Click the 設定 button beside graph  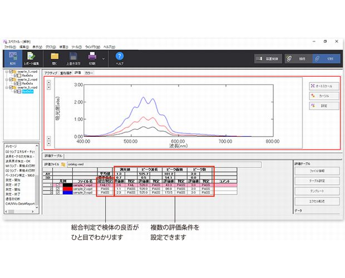pyautogui.click(x=324, y=106)
